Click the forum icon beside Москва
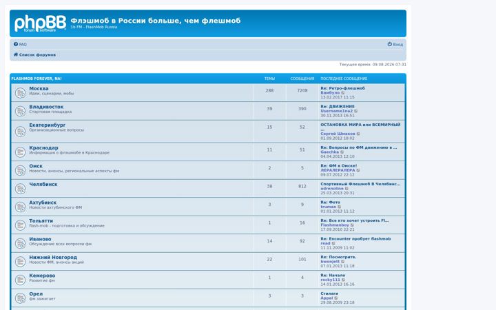 pos(20,93)
